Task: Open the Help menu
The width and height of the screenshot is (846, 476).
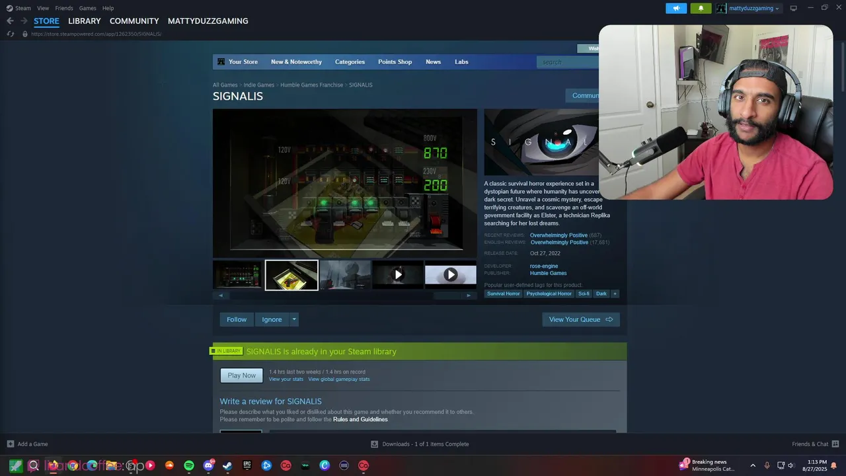Action: pos(108,8)
